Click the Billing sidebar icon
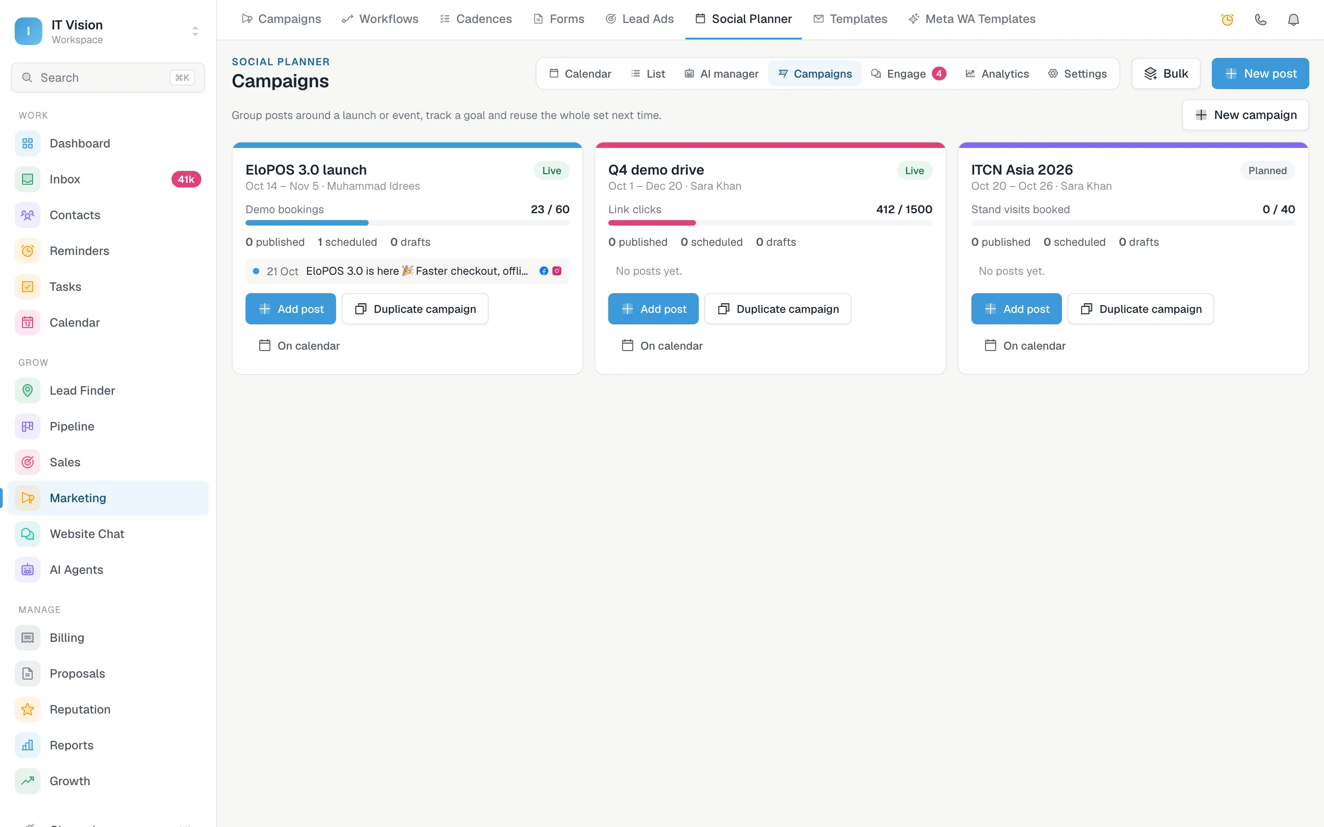 pyautogui.click(x=28, y=638)
